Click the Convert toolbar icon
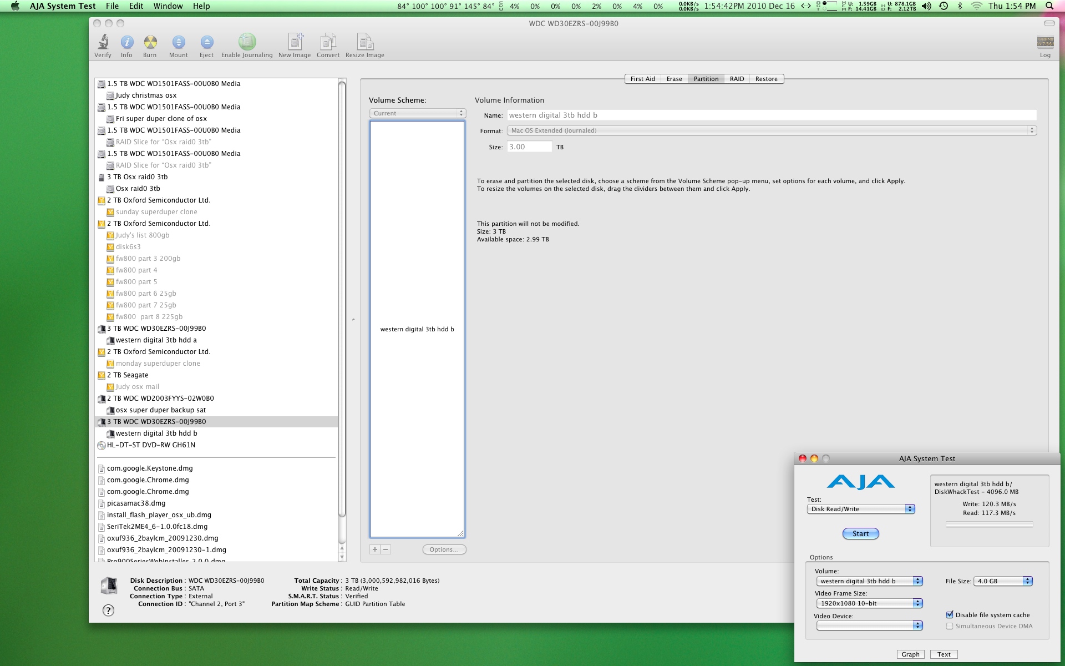Viewport: 1065px width, 666px height. (x=328, y=42)
